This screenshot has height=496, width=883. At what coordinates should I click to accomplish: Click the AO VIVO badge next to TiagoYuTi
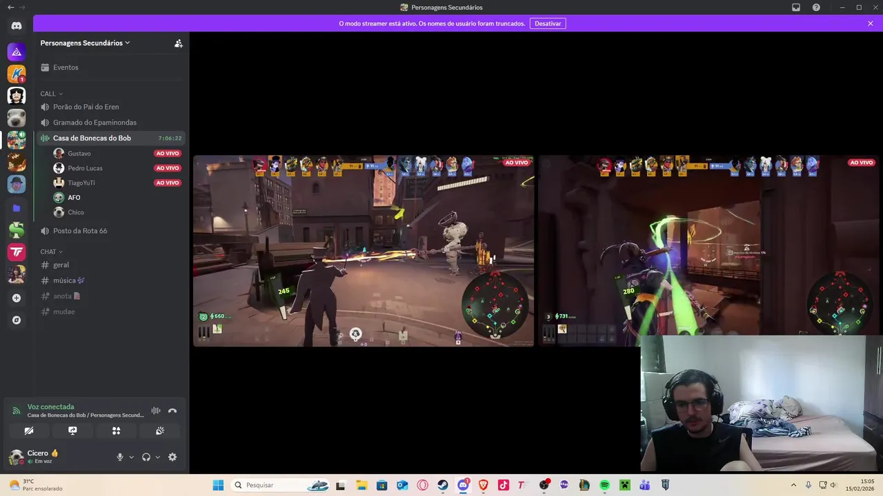click(168, 183)
